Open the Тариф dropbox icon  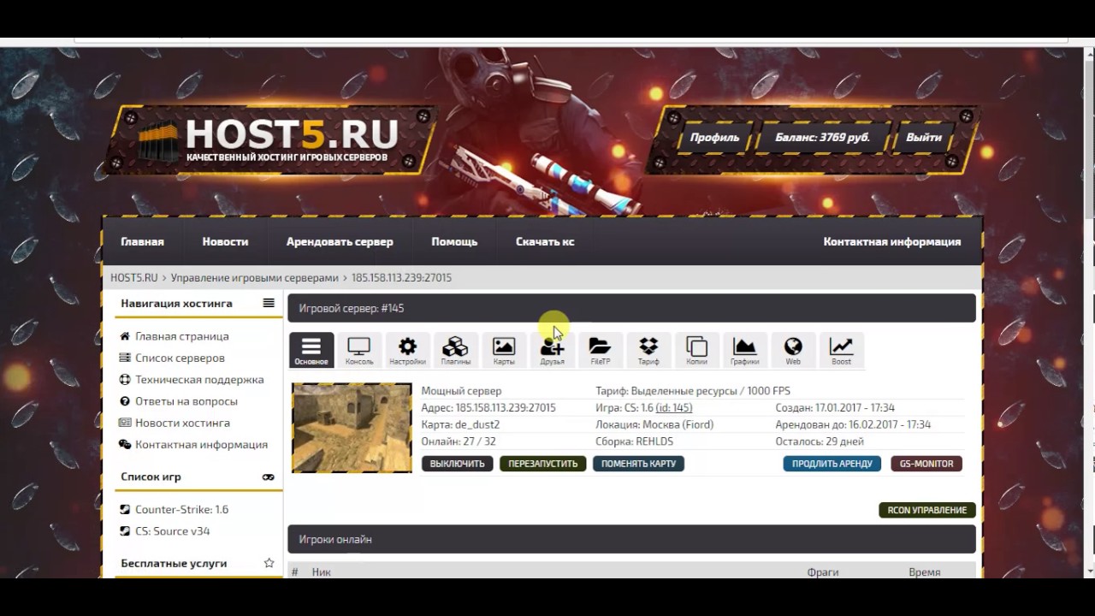pos(648,351)
